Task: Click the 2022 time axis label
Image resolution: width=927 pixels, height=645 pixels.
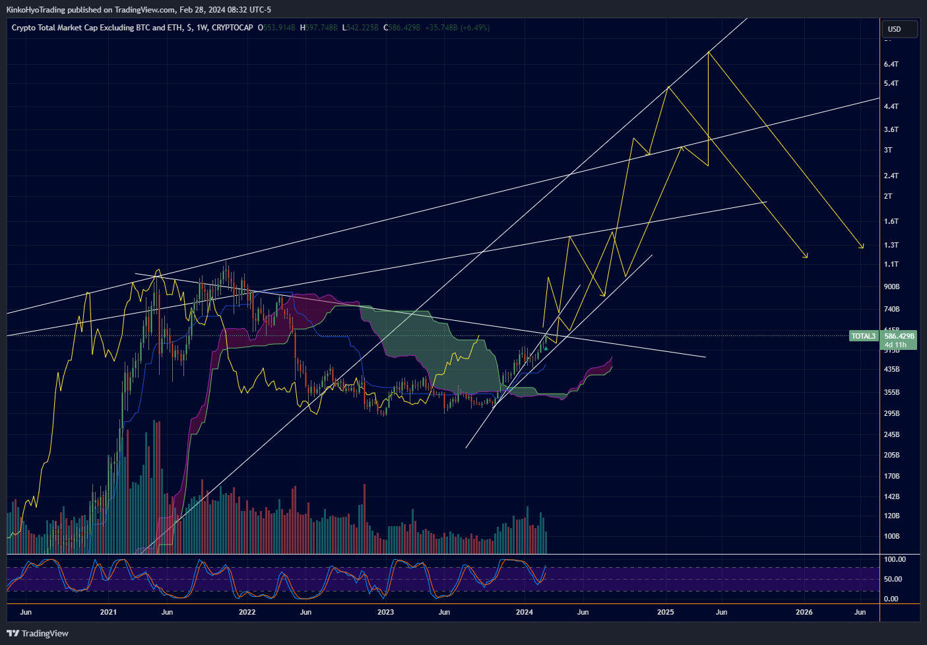Action: point(247,612)
